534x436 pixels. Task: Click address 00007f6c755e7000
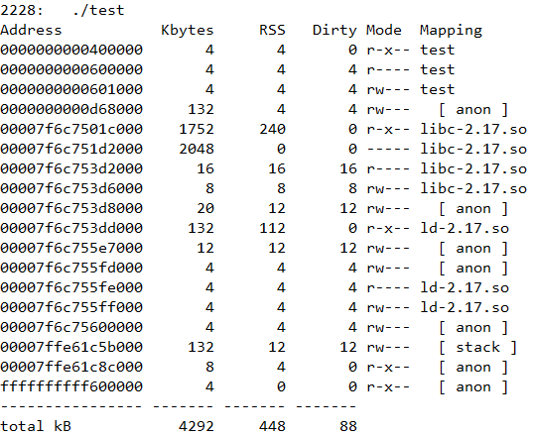tap(71, 248)
